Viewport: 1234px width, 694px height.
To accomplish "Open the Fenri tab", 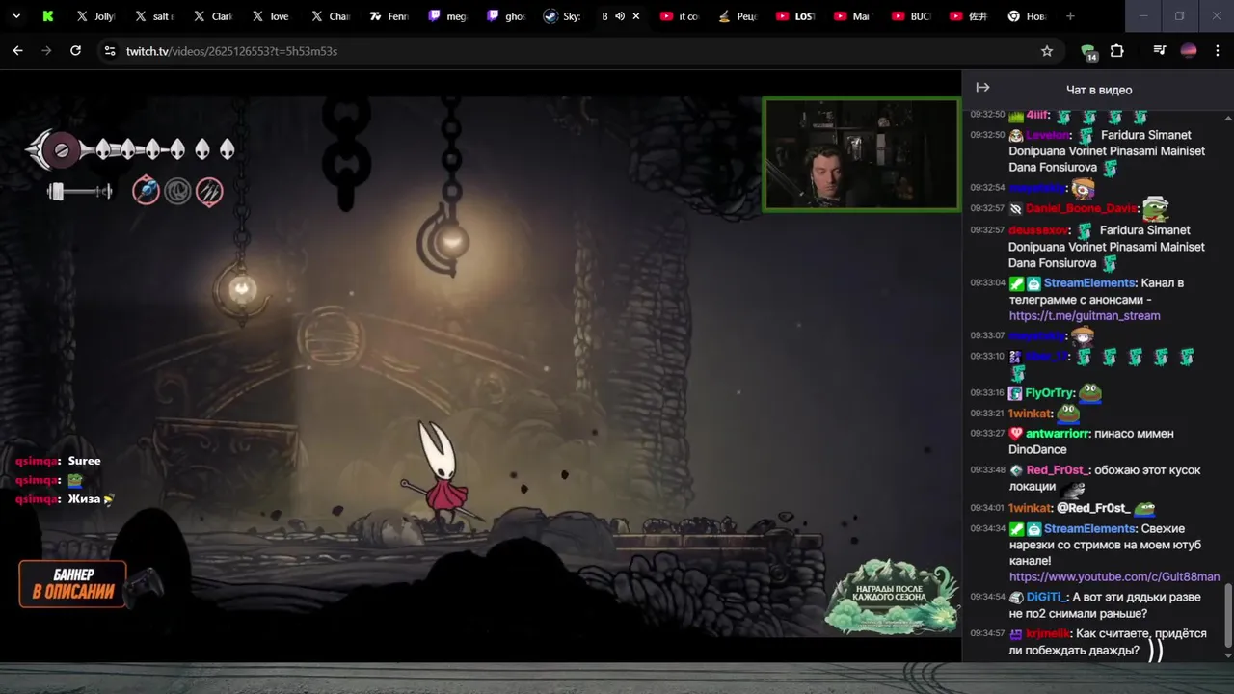I will point(389,16).
